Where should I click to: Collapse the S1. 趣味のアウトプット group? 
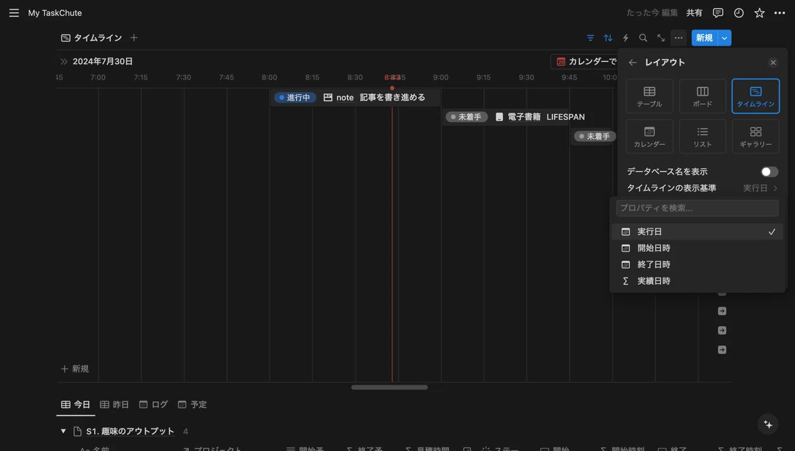point(64,431)
